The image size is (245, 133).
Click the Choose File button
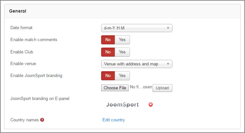115,88
